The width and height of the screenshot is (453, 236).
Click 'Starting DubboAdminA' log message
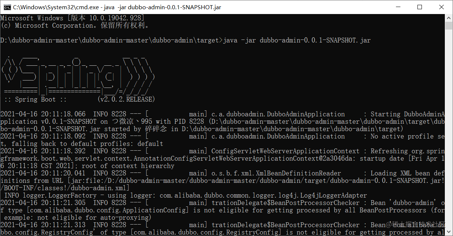pyautogui.click(x=407, y=114)
